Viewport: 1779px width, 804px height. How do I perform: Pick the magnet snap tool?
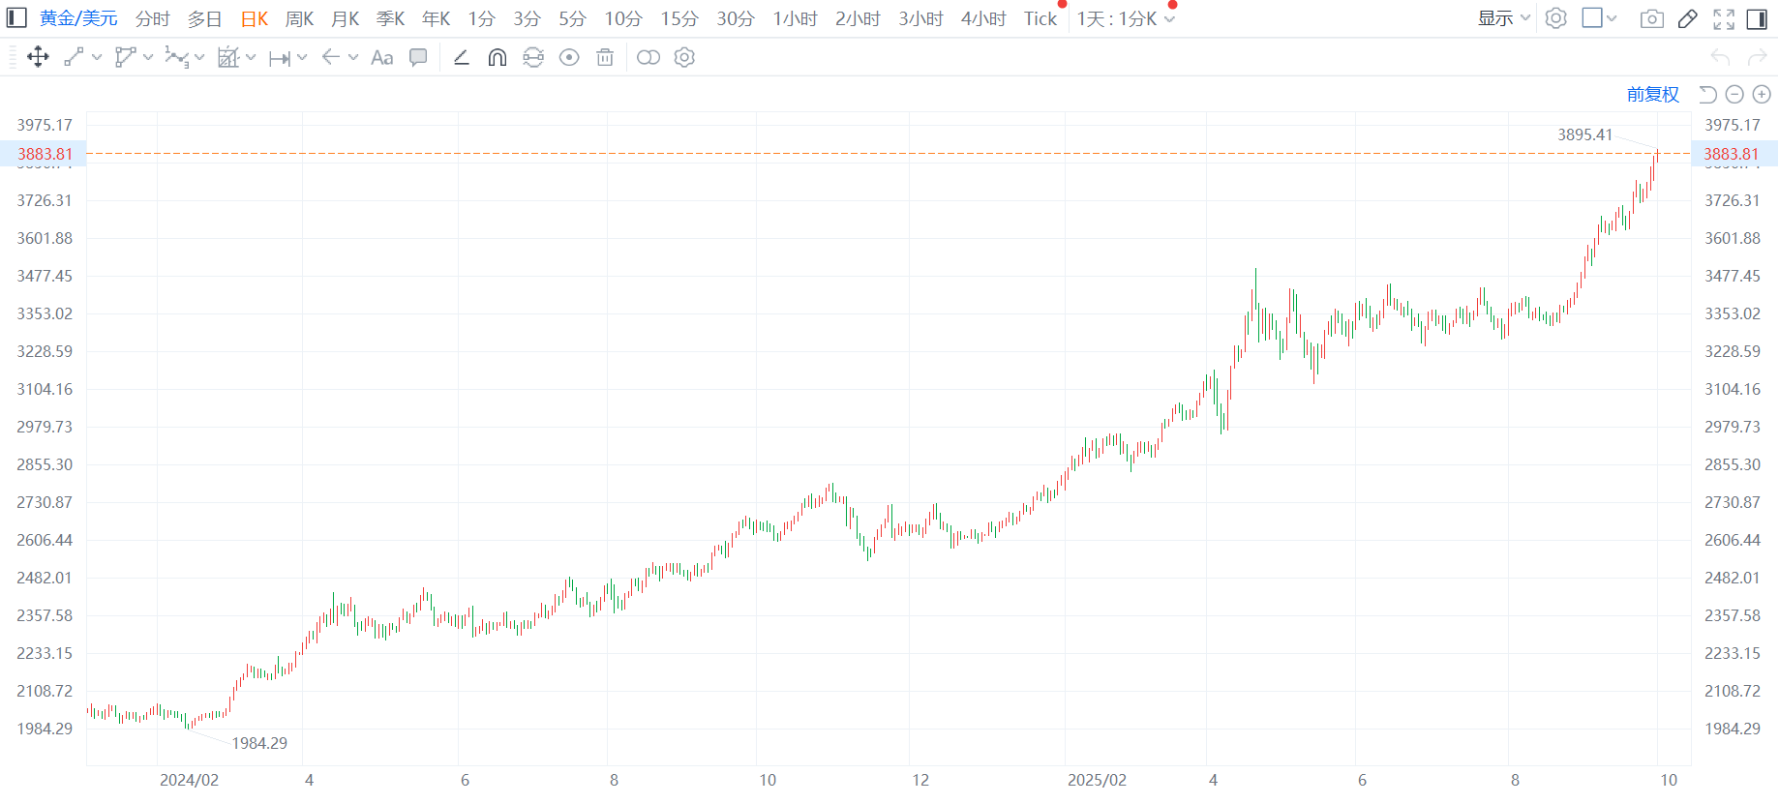[497, 57]
